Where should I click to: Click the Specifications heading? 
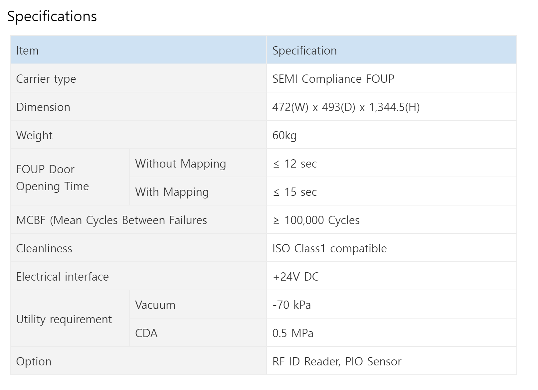click(x=52, y=16)
